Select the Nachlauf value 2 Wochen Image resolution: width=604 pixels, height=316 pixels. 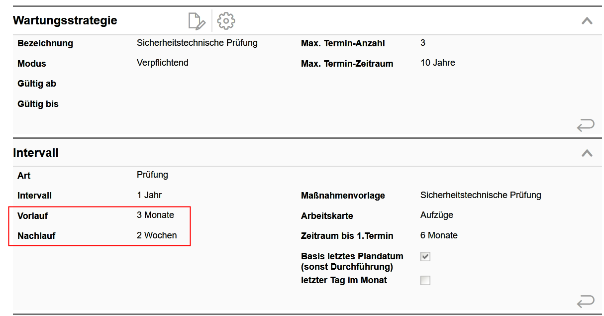click(157, 235)
